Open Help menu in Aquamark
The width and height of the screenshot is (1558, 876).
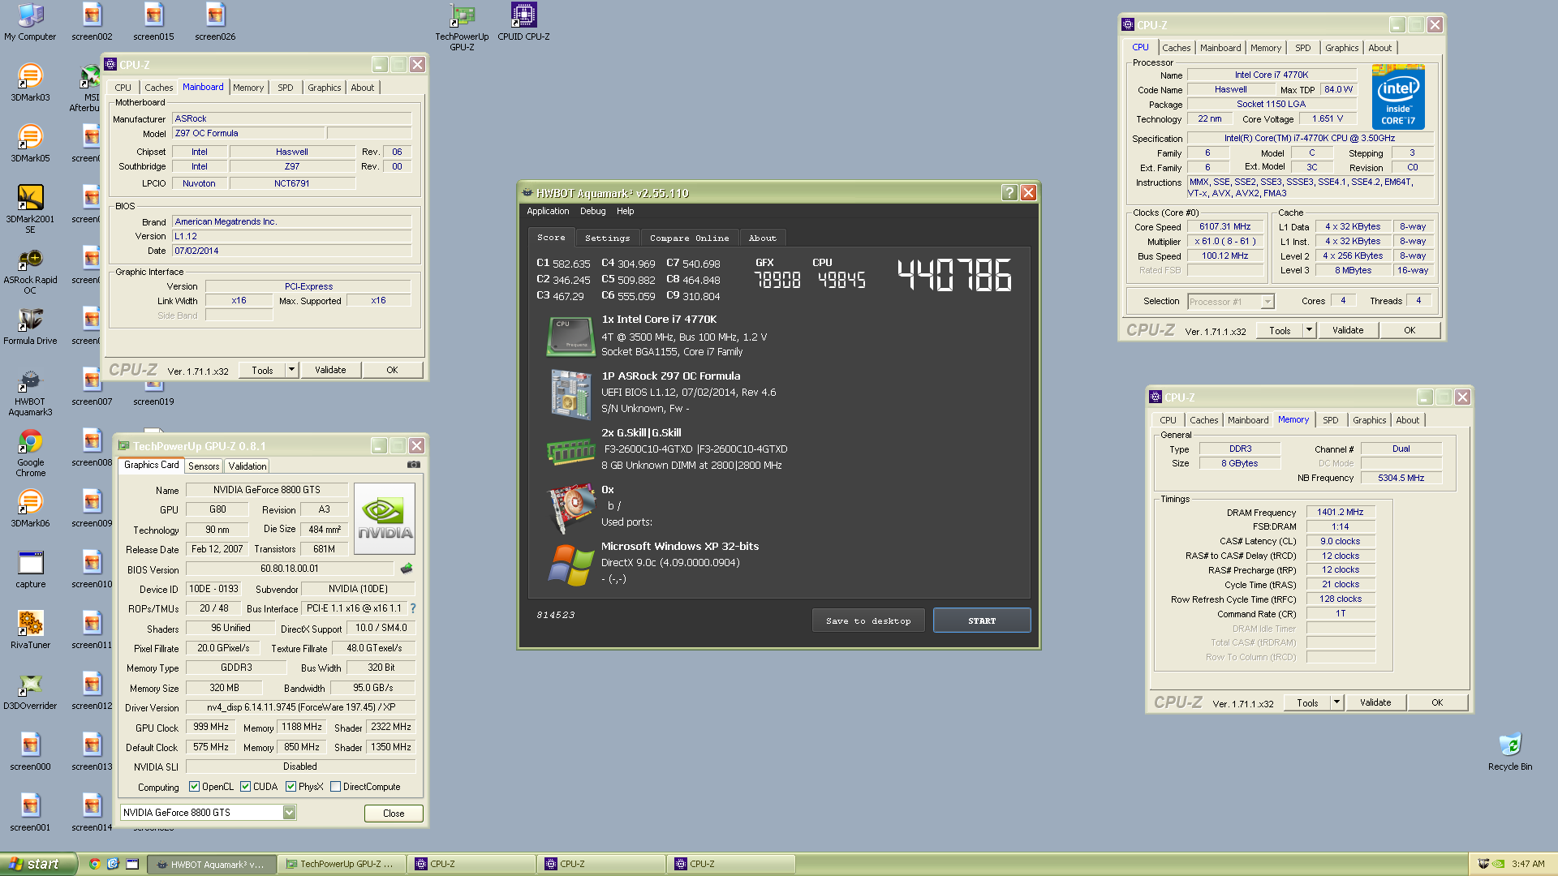pos(625,211)
